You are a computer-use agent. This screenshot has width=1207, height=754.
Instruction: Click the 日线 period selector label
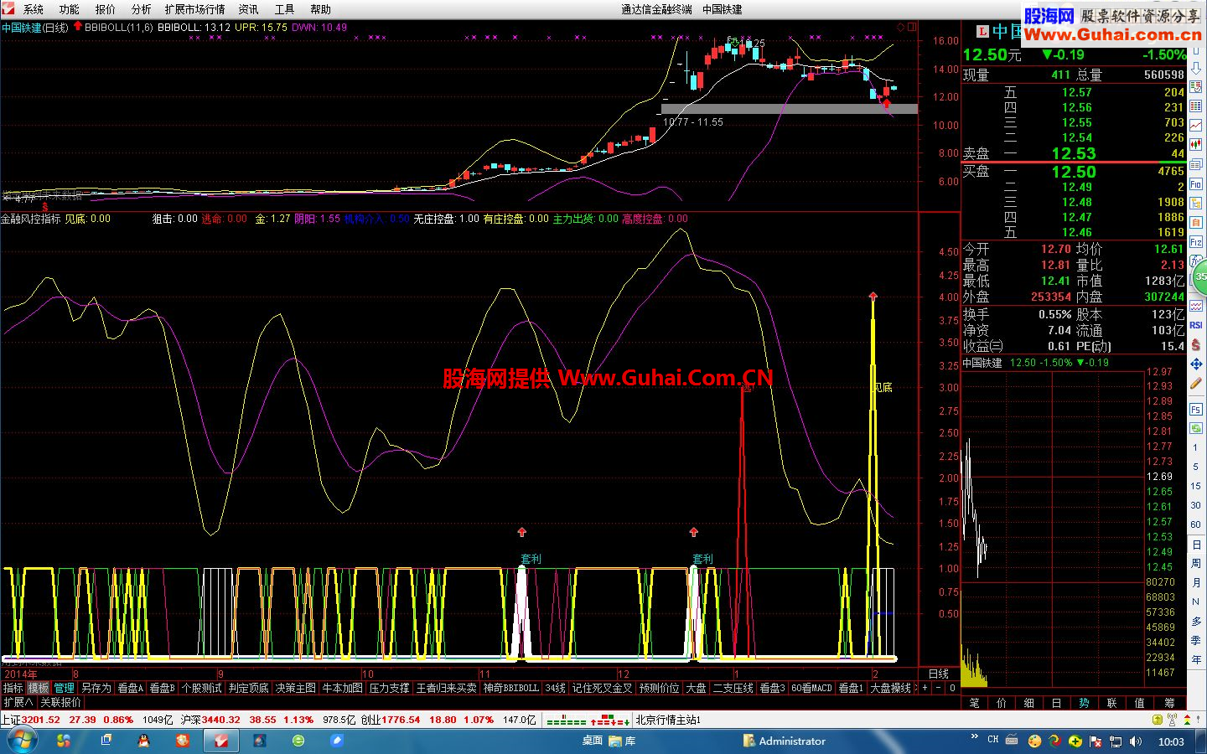click(939, 674)
